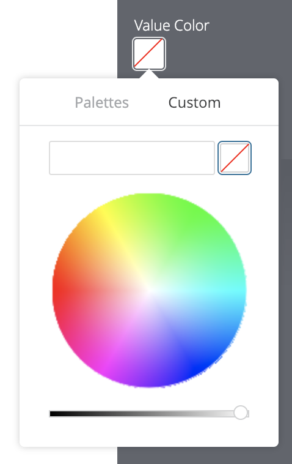The height and width of the screenshot is (464, 292).
Task: Switch to the Palettes tab
Action: [102, 103]
